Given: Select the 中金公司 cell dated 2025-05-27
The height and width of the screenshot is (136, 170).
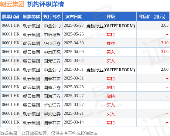Looking at the screenshot, I should pos(52,26).
